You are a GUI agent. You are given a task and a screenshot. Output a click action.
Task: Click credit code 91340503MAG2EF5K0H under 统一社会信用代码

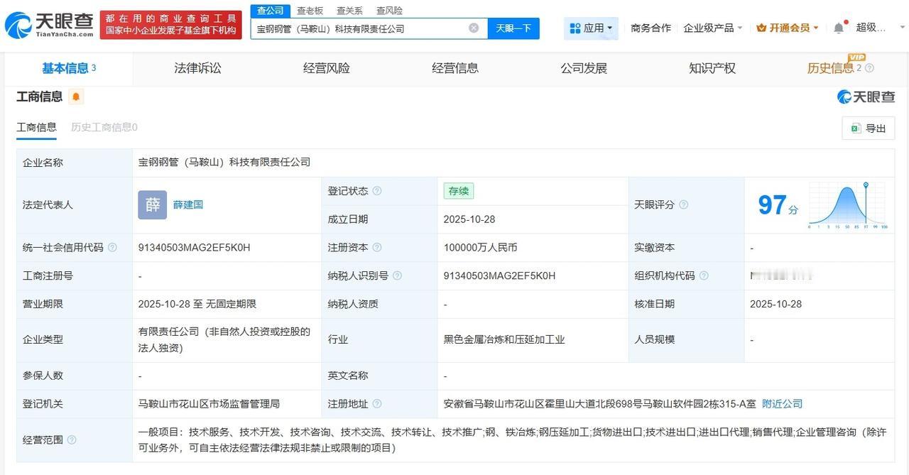pyautogui.click(x=195, y=248)
